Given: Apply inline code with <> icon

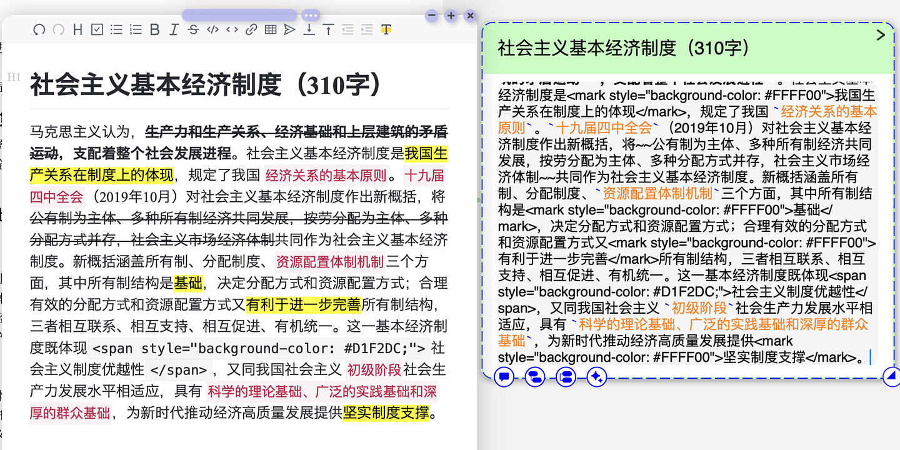Looking at the screenshot, I should [232, 29].
